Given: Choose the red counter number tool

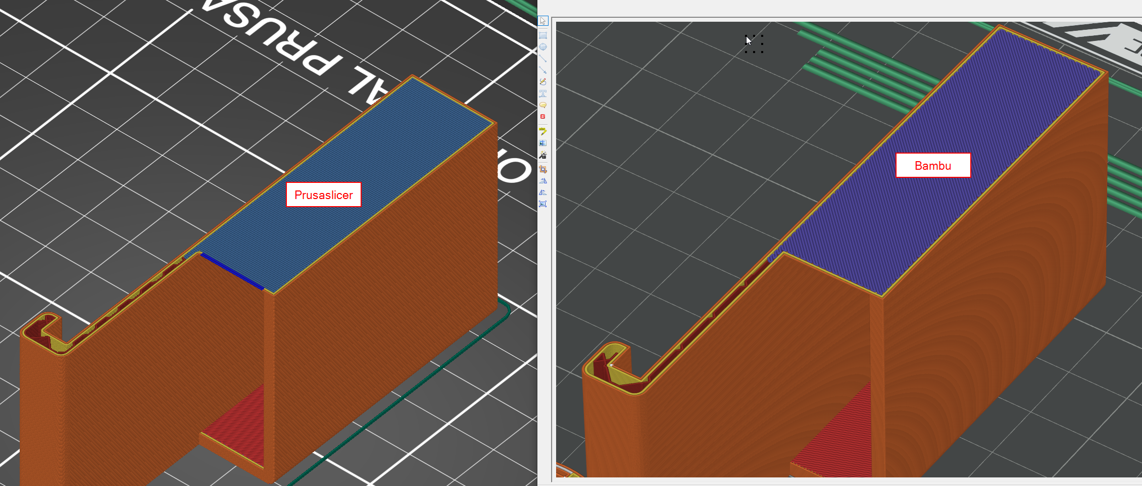Looking at the screenshot, I should [x=543, y=117].
